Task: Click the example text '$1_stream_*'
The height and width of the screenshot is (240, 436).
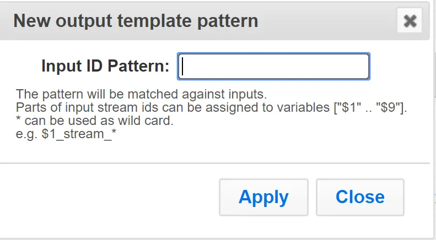Action: point(79,134)
